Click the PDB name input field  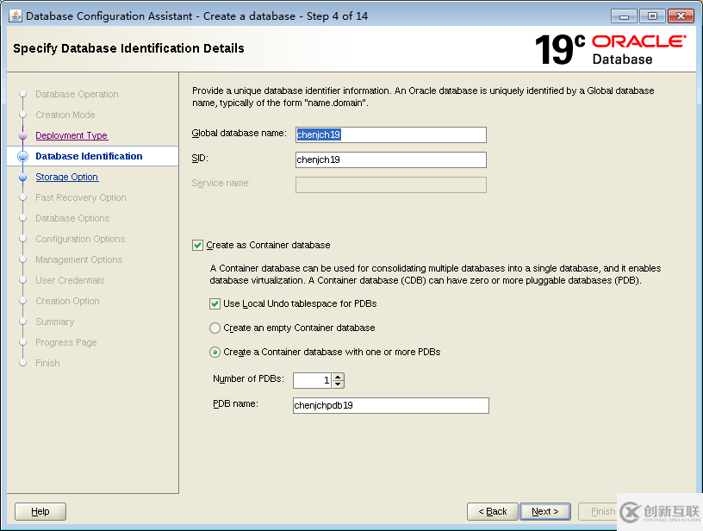click(x=390, y=405)
